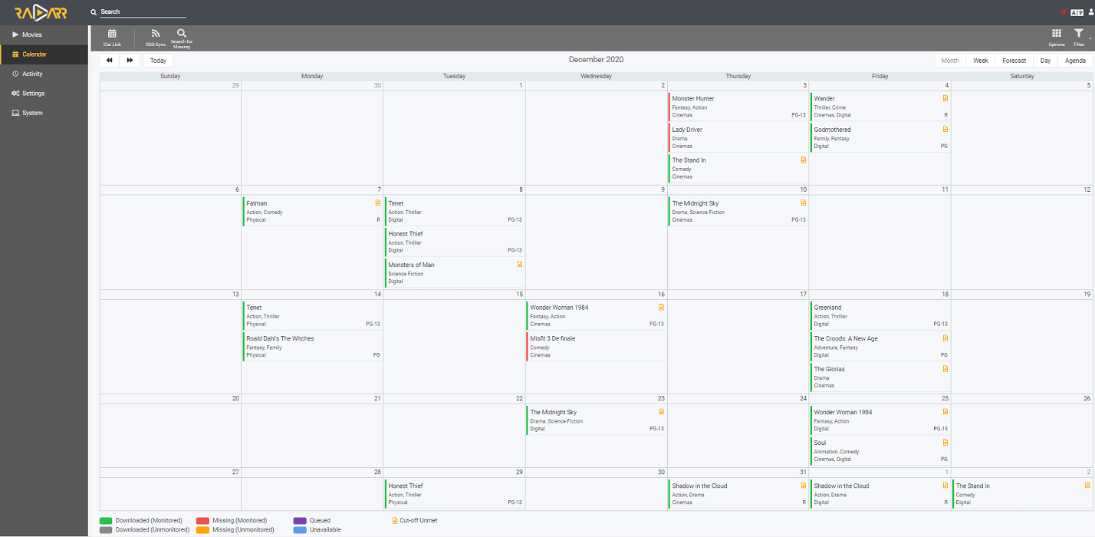Open Movies in the sidebar
The height and width of the screenshot is (537, 1095).
point(32,35)
